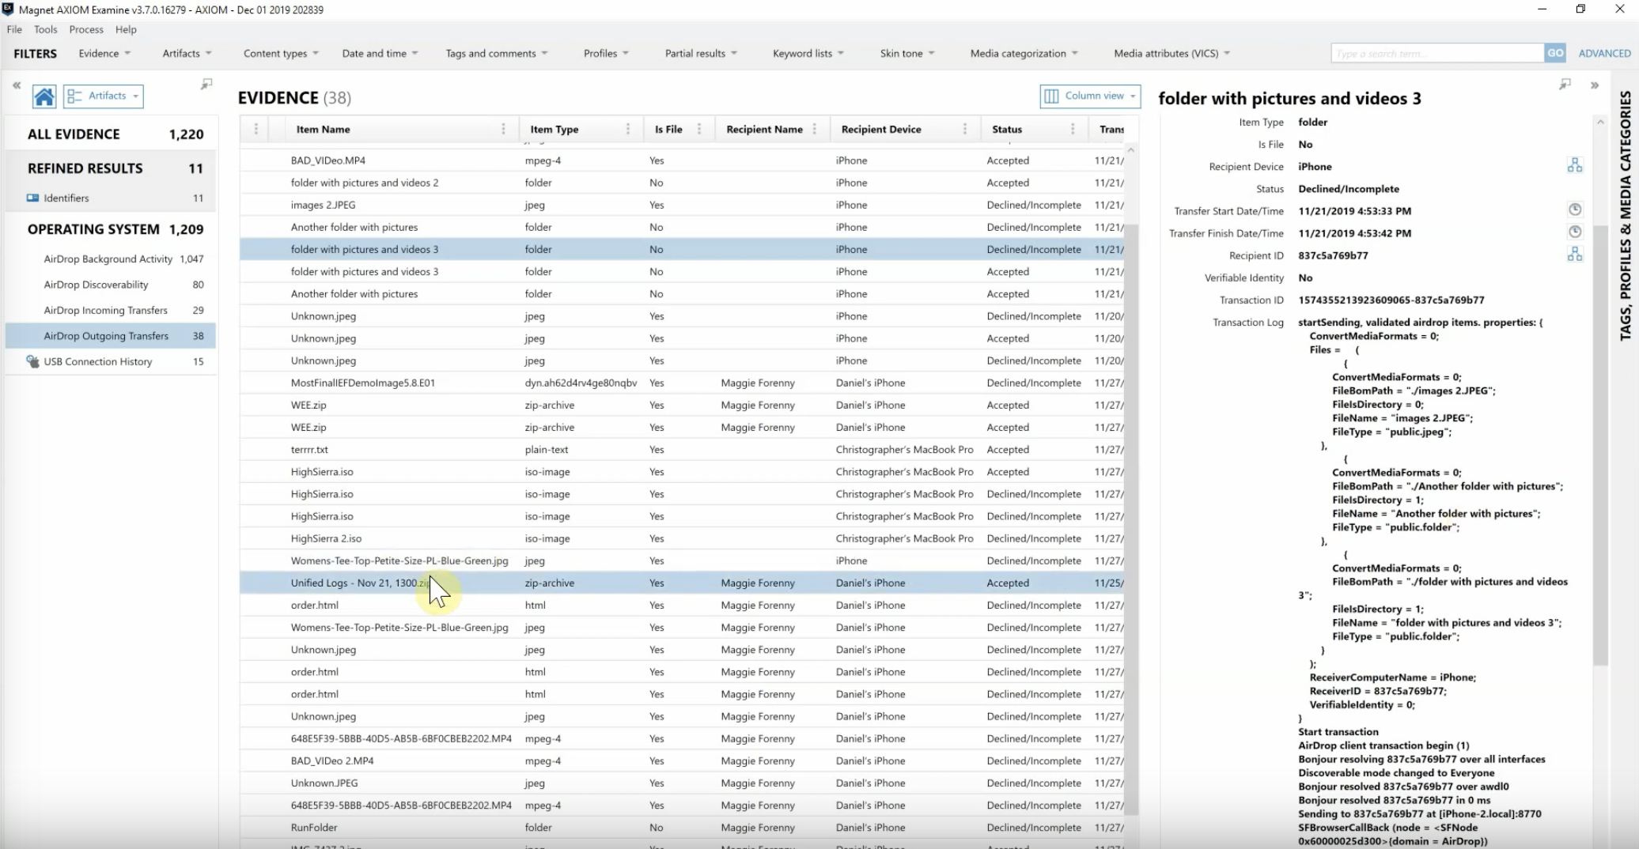
Task: Open the ADVANCED search link
Action: coord(1604,53)
